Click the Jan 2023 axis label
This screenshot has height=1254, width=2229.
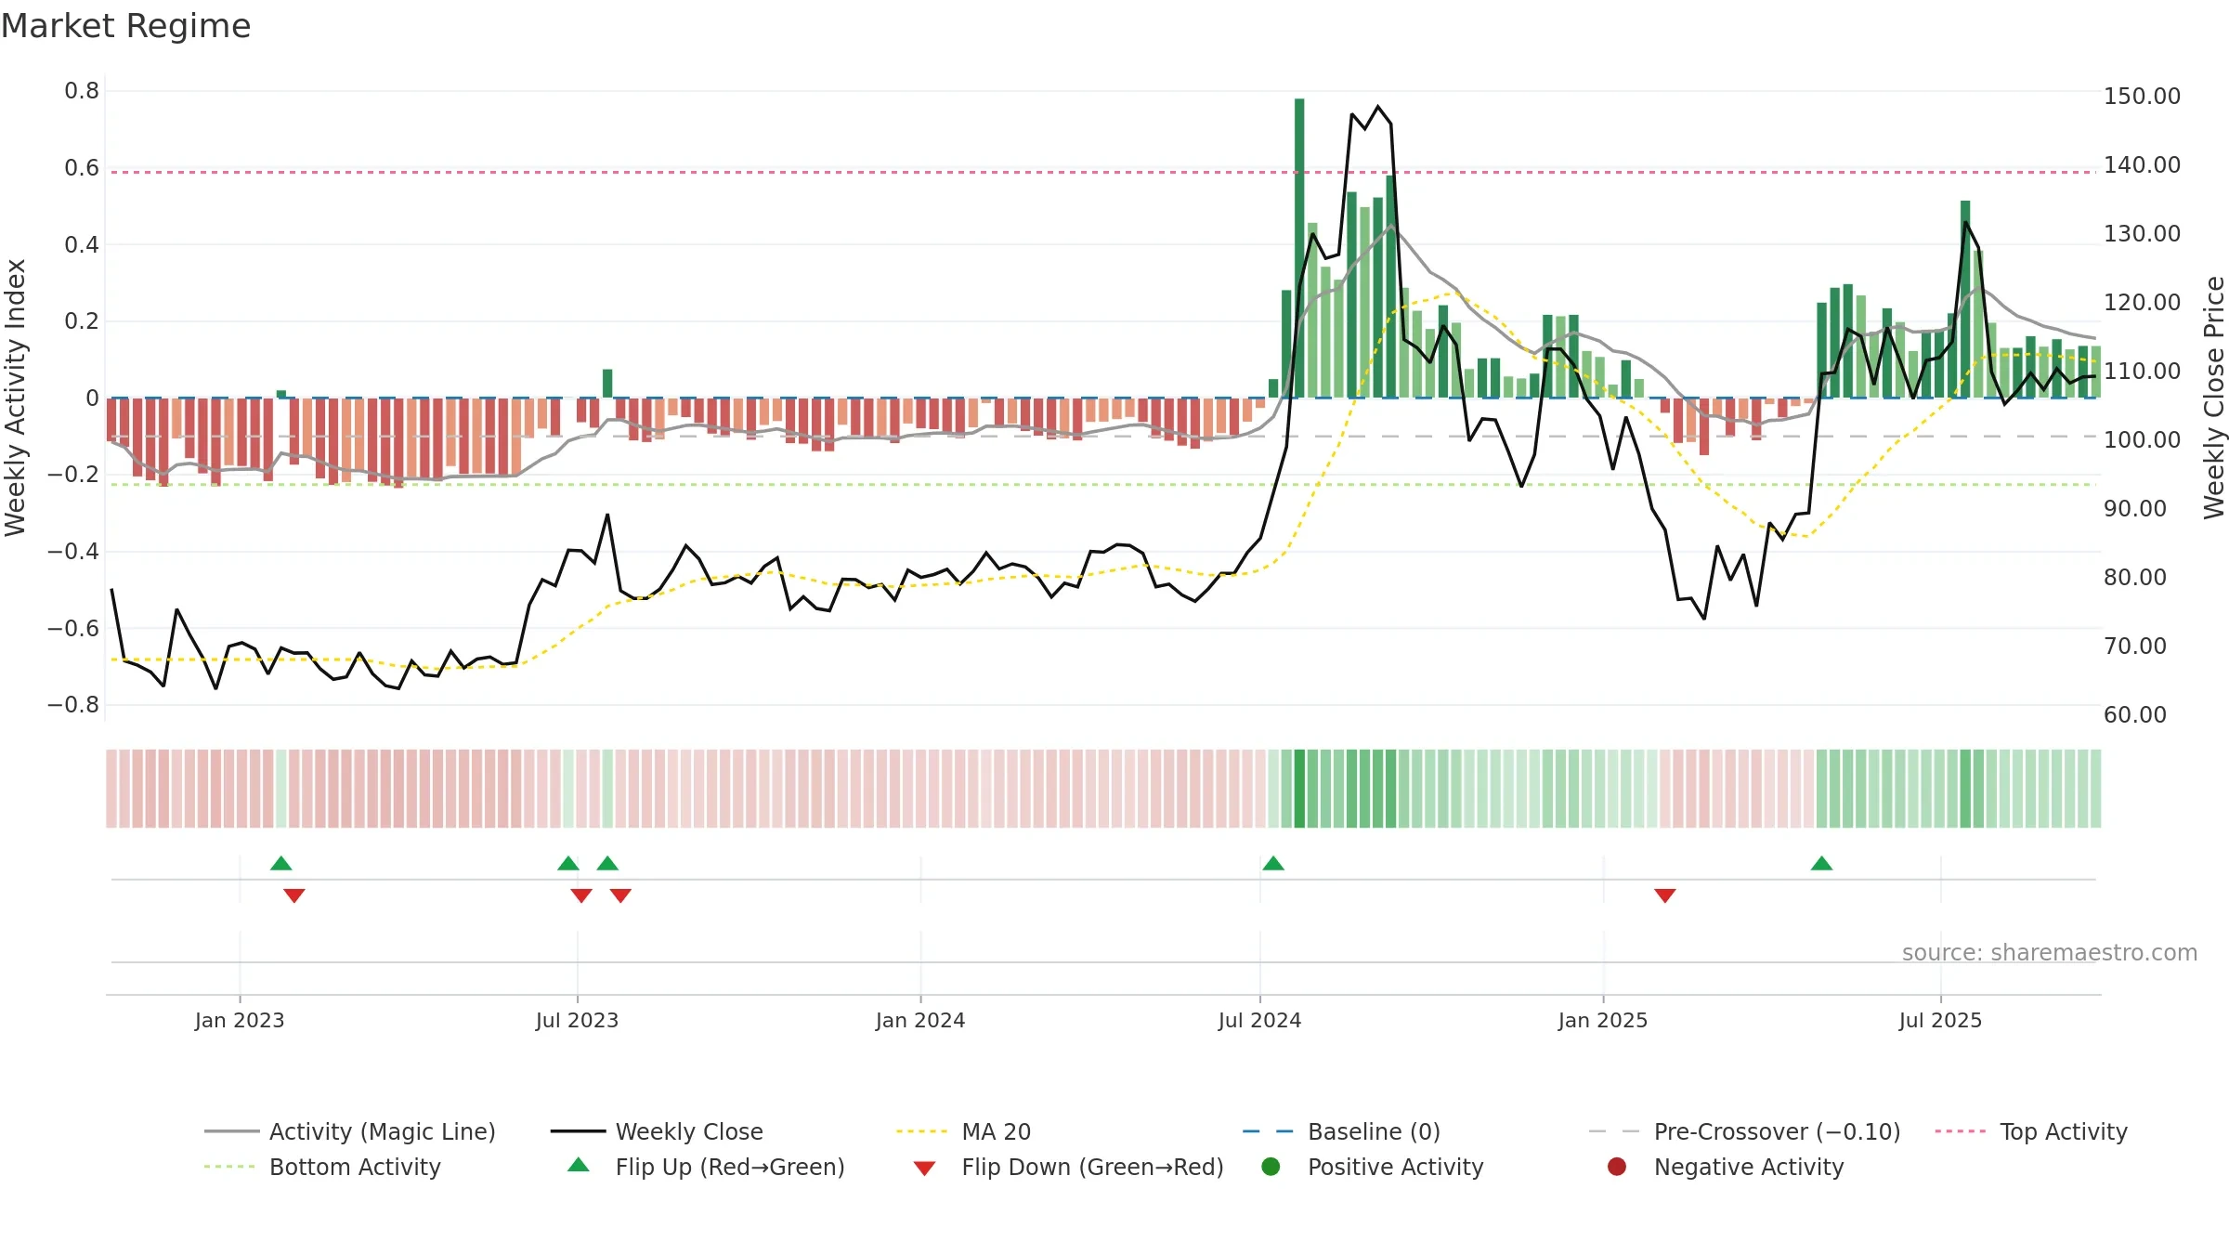pos(240,1020)
